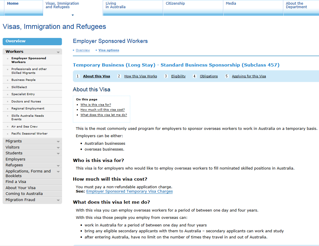
Task: Expand the Visitors sidebar section arrow
Action: point(58,148)
